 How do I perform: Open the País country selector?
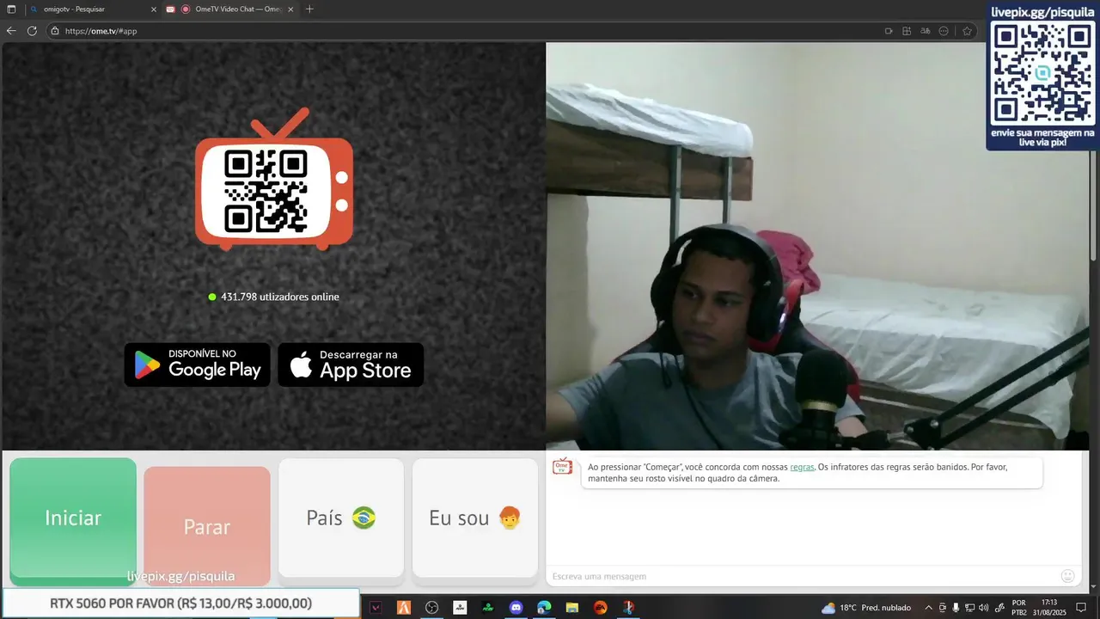[x=341, y=518]
